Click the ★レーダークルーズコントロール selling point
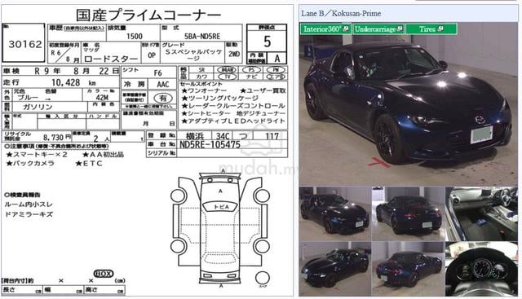Image resolution: width=522 pixels, height=299 pixels. (x=233, y=106)
